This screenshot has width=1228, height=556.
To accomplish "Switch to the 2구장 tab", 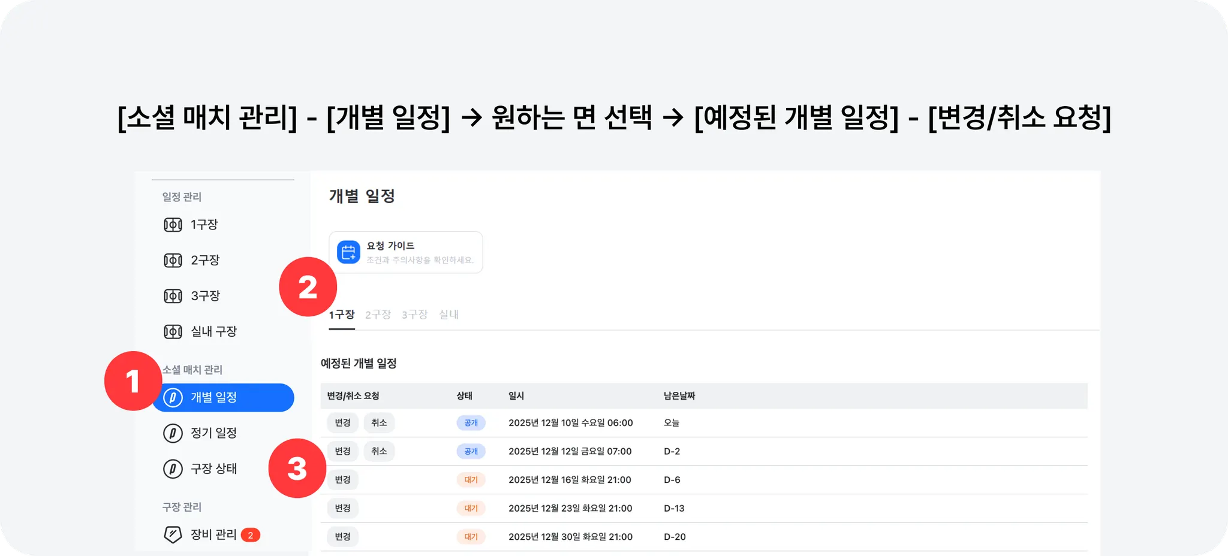I will coord(378,315).
